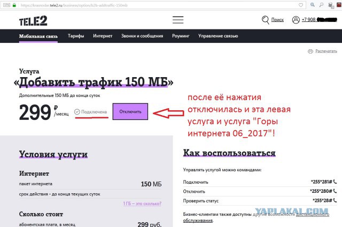Click the *255*281# connect command

coord(321,182)
